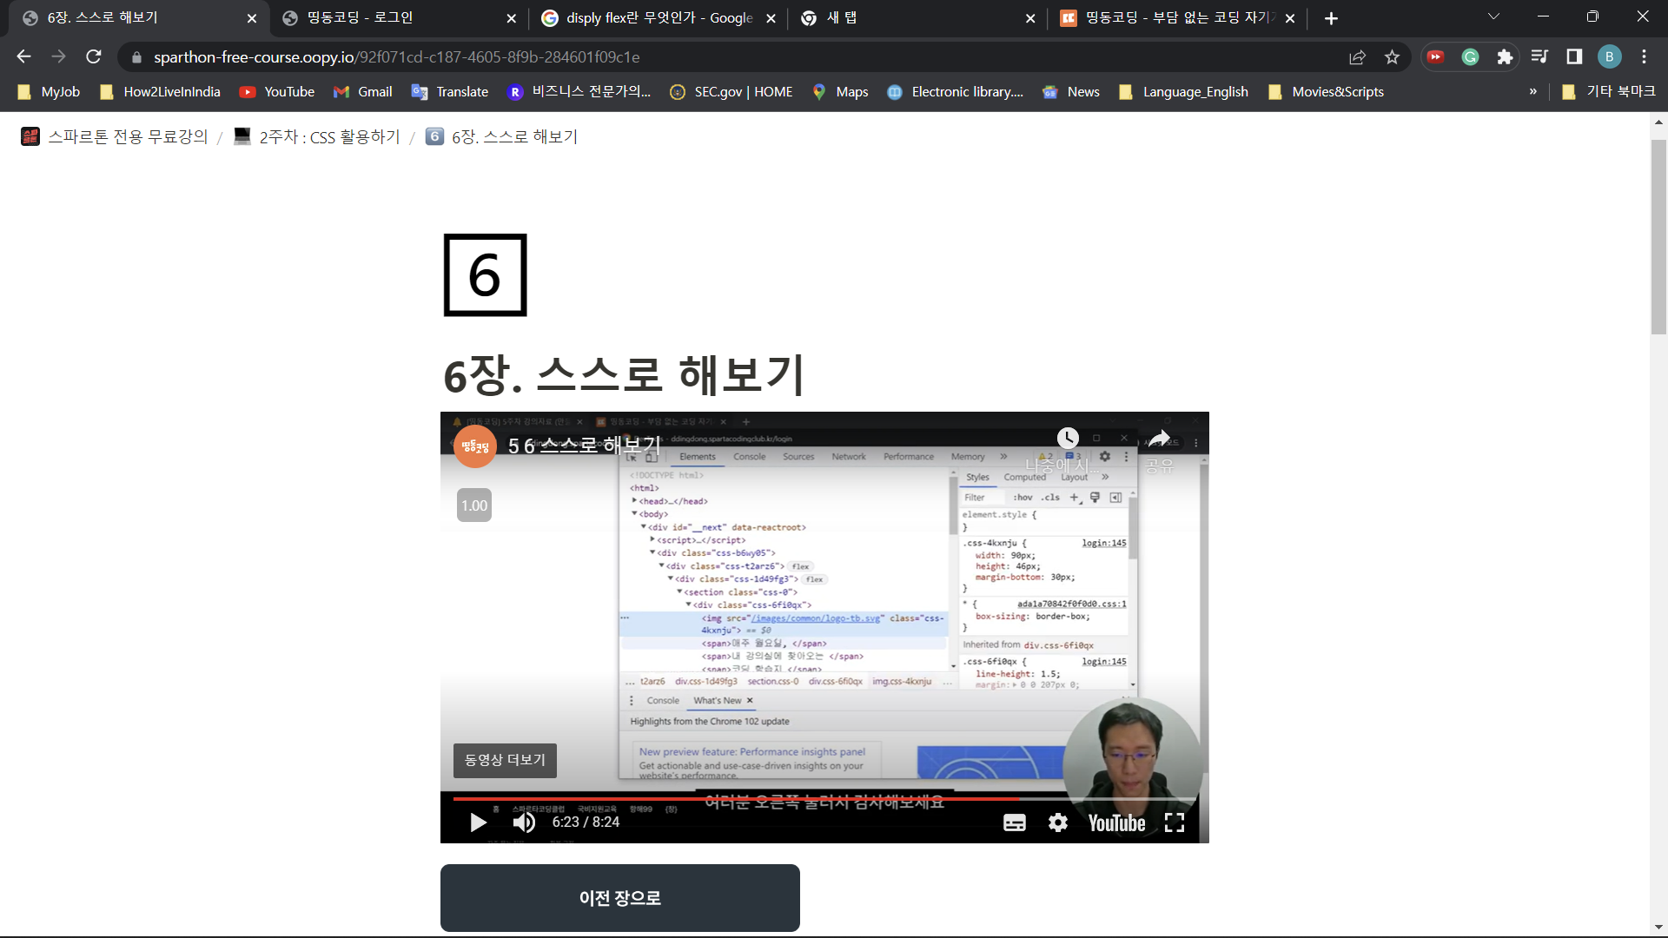Click the scrollbar down arrow
1668x938 pixels.
click(1658, 927)
